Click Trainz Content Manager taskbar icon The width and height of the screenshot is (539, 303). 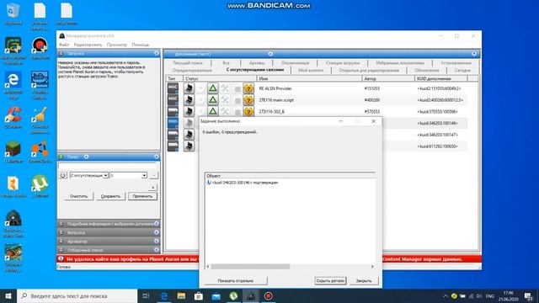[x=251, y=295]
